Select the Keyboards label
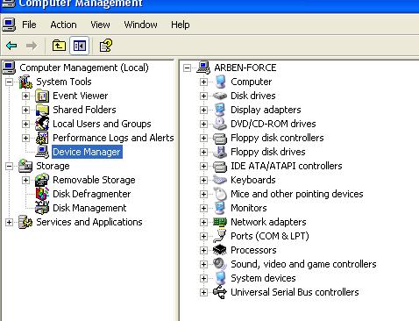This screenshot has height=321, width=419. tap(253, 180)
